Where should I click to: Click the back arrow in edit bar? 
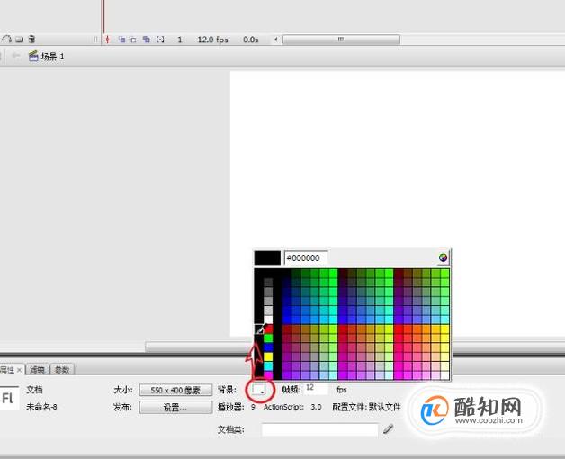click(15, 56)
